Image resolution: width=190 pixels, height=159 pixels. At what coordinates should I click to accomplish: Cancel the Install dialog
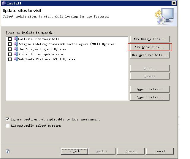tap(160, 151)
